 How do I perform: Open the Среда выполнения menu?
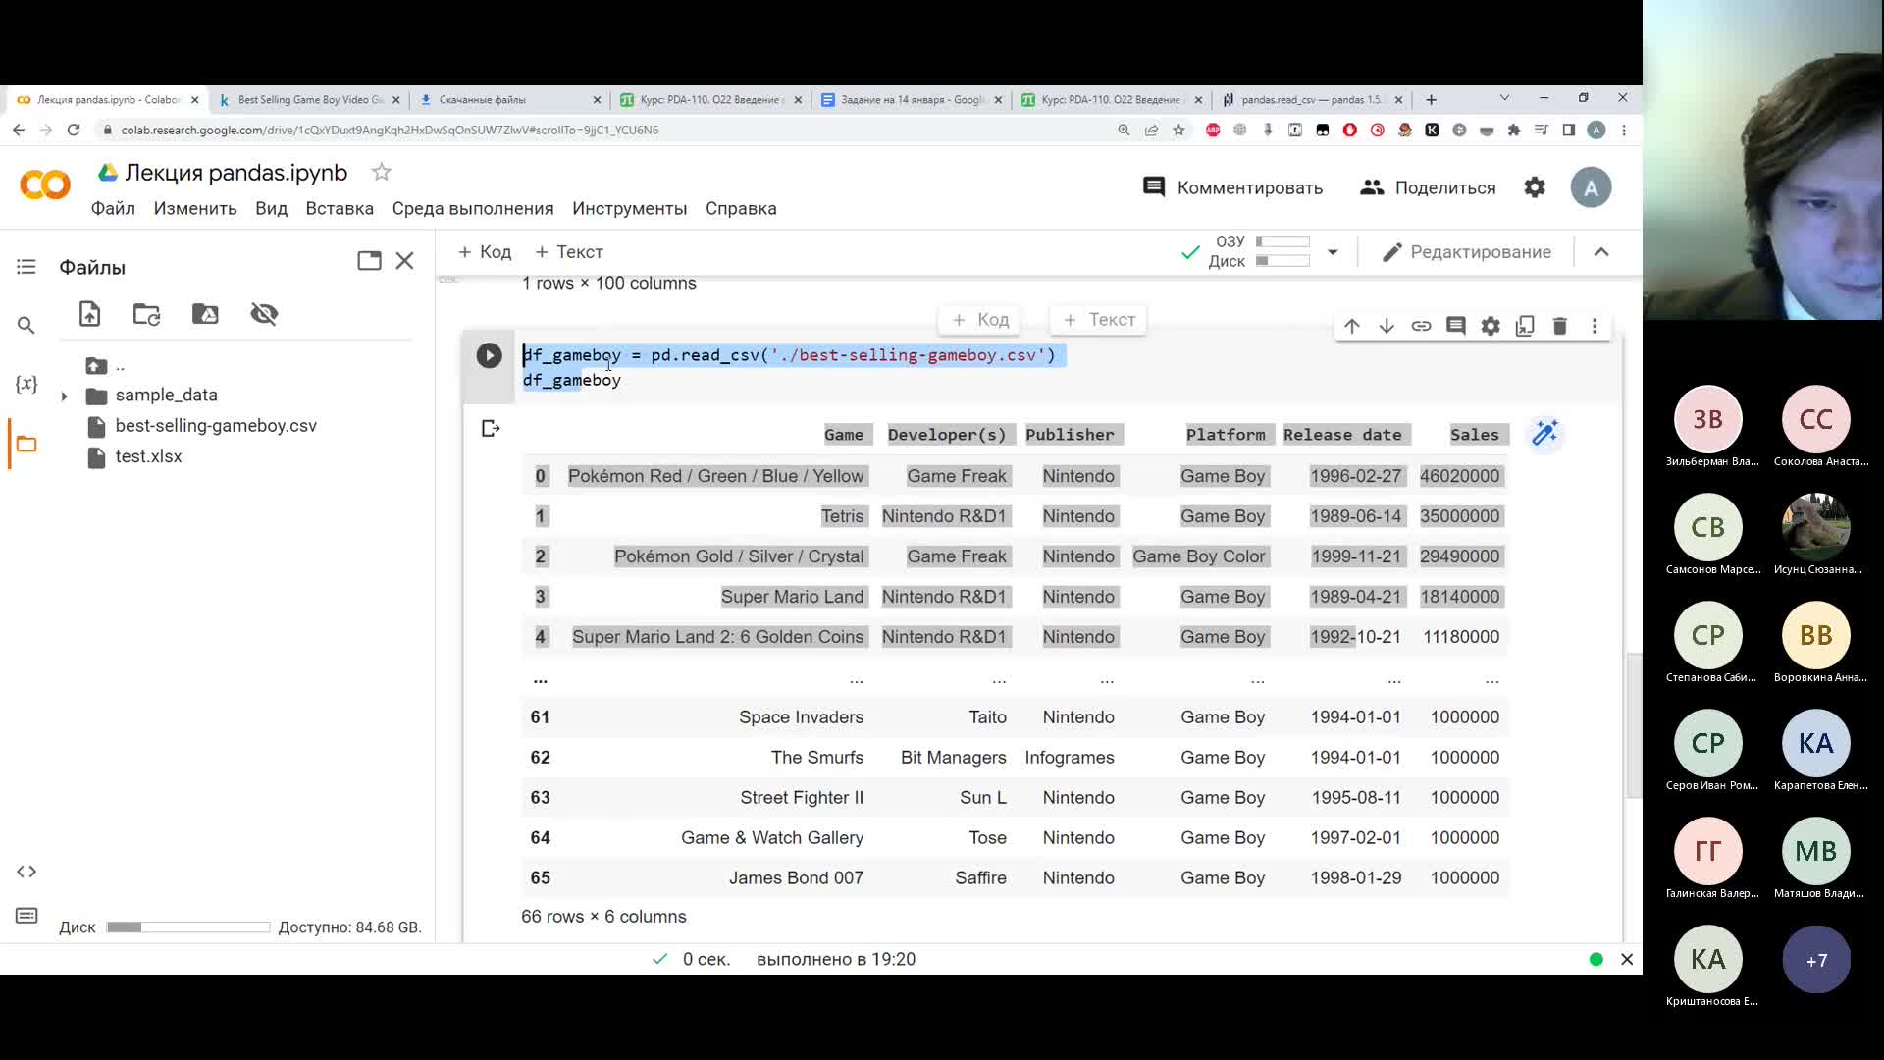[x=473, y=208]
